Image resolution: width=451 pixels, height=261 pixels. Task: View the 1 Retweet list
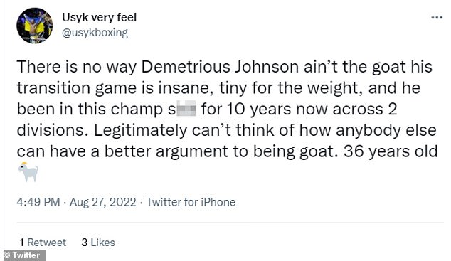43,243
